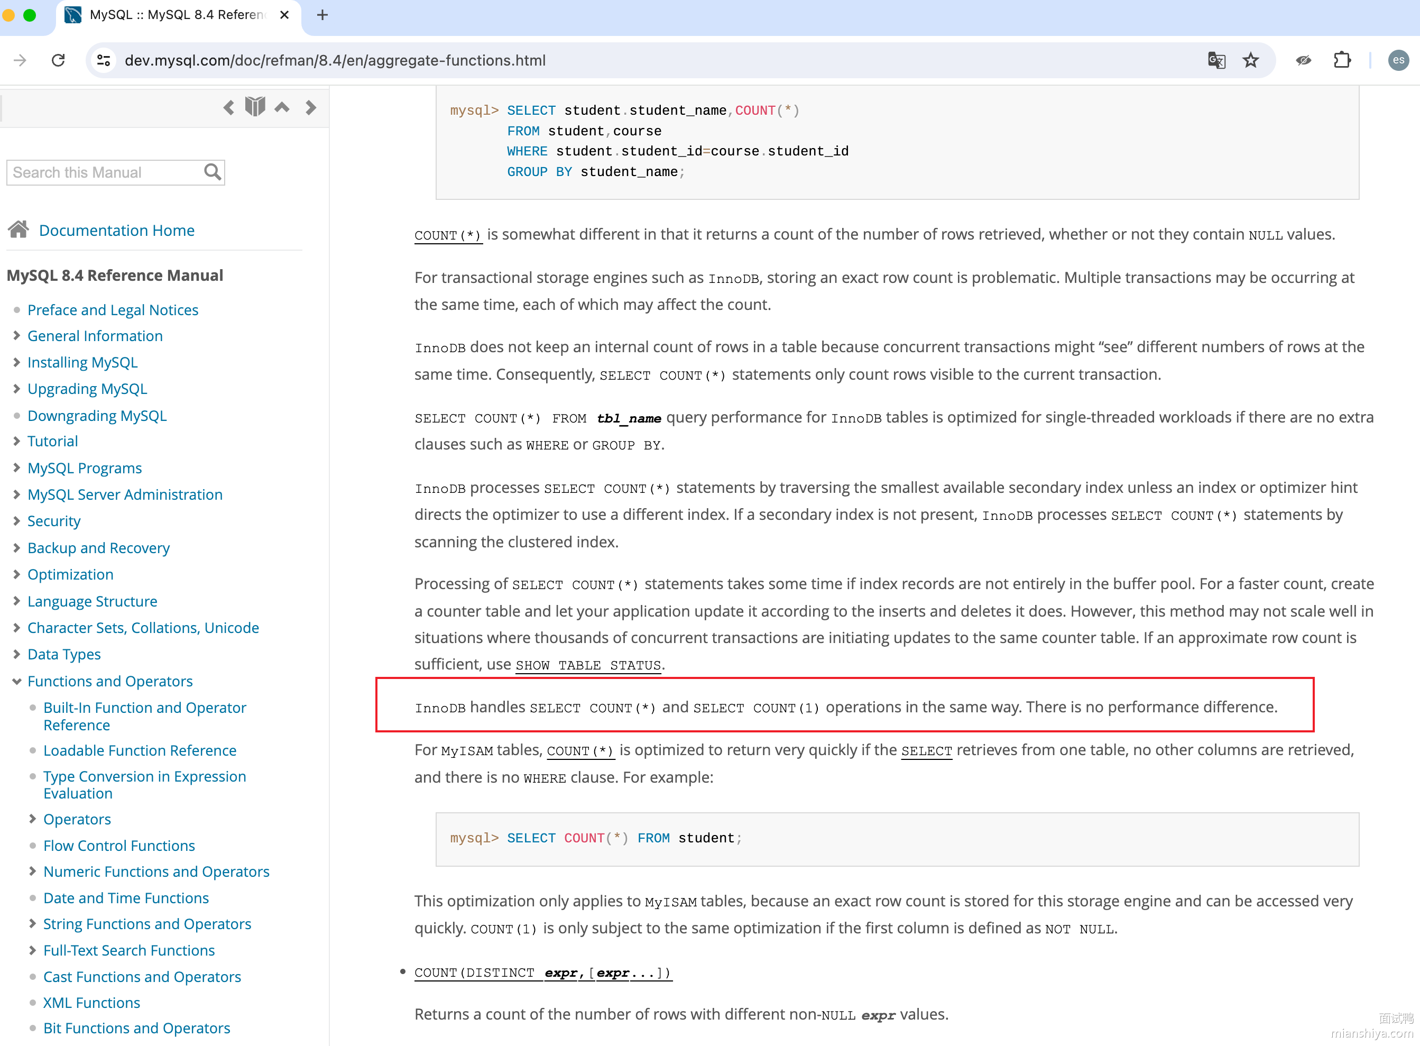The image size is (1420, 1046).
Task: Expand Optimization section arrow
Action: 16,574
